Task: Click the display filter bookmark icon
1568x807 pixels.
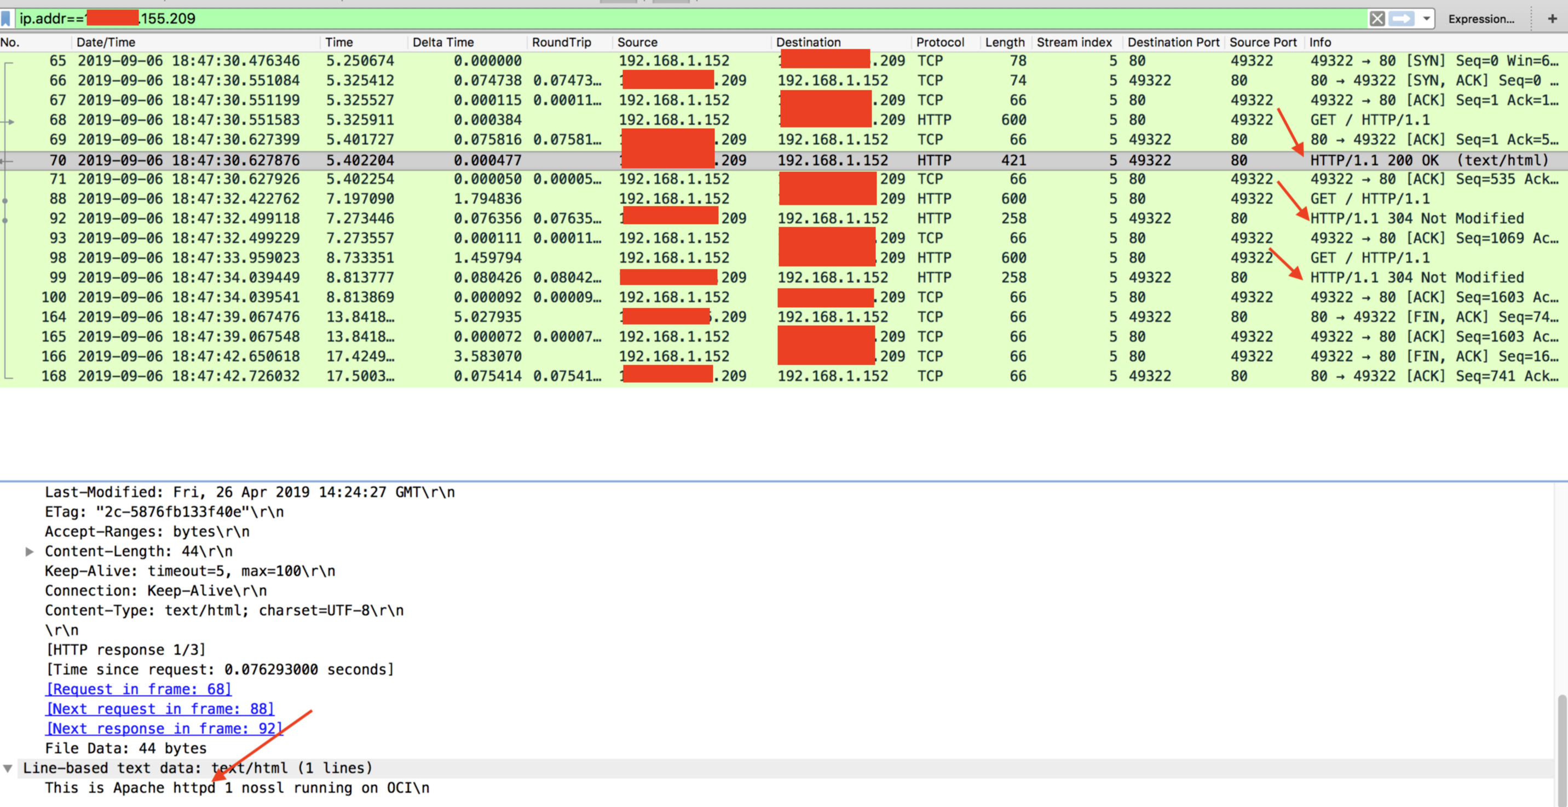Action: pos(6,18)
